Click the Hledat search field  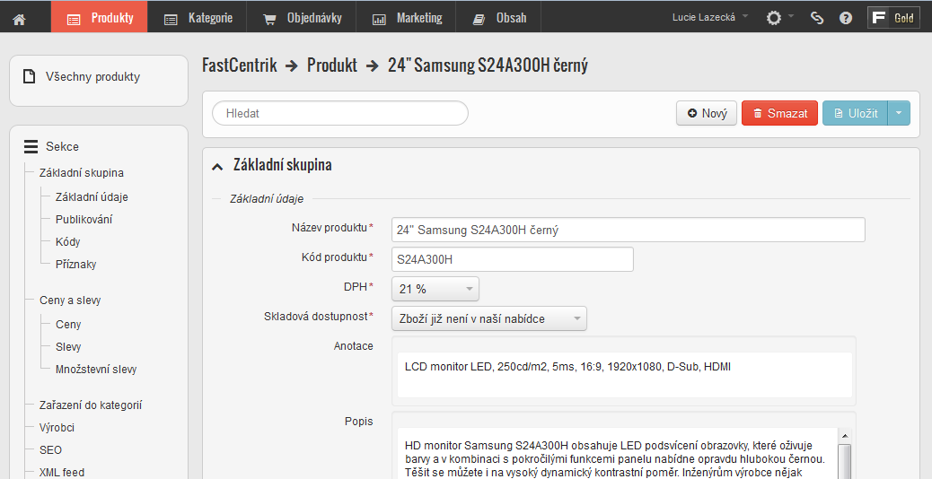(x=340, y=113)
